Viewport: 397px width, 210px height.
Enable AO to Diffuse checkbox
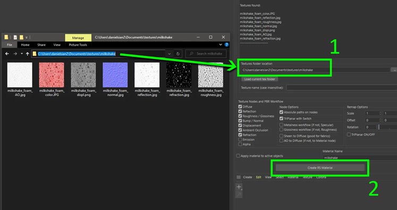tap(281, 141)
